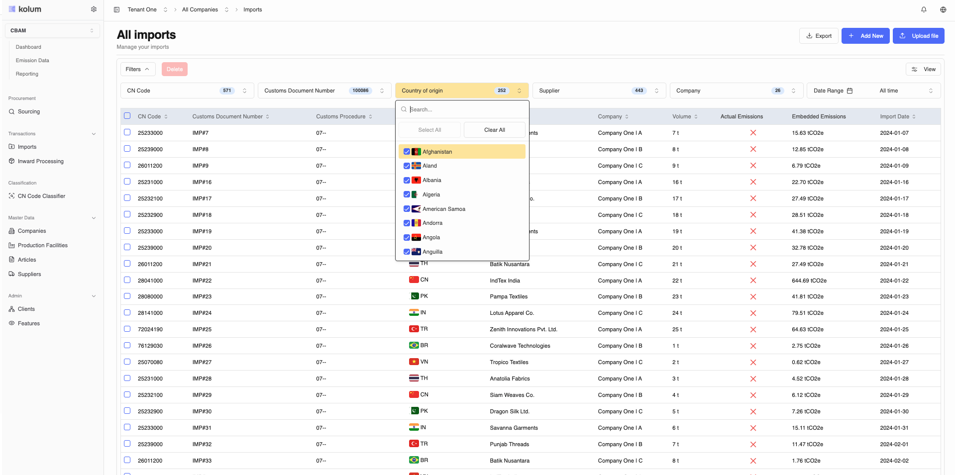Sort by CN Code column arrows
955x475 pixels.
tap(166, 116)
